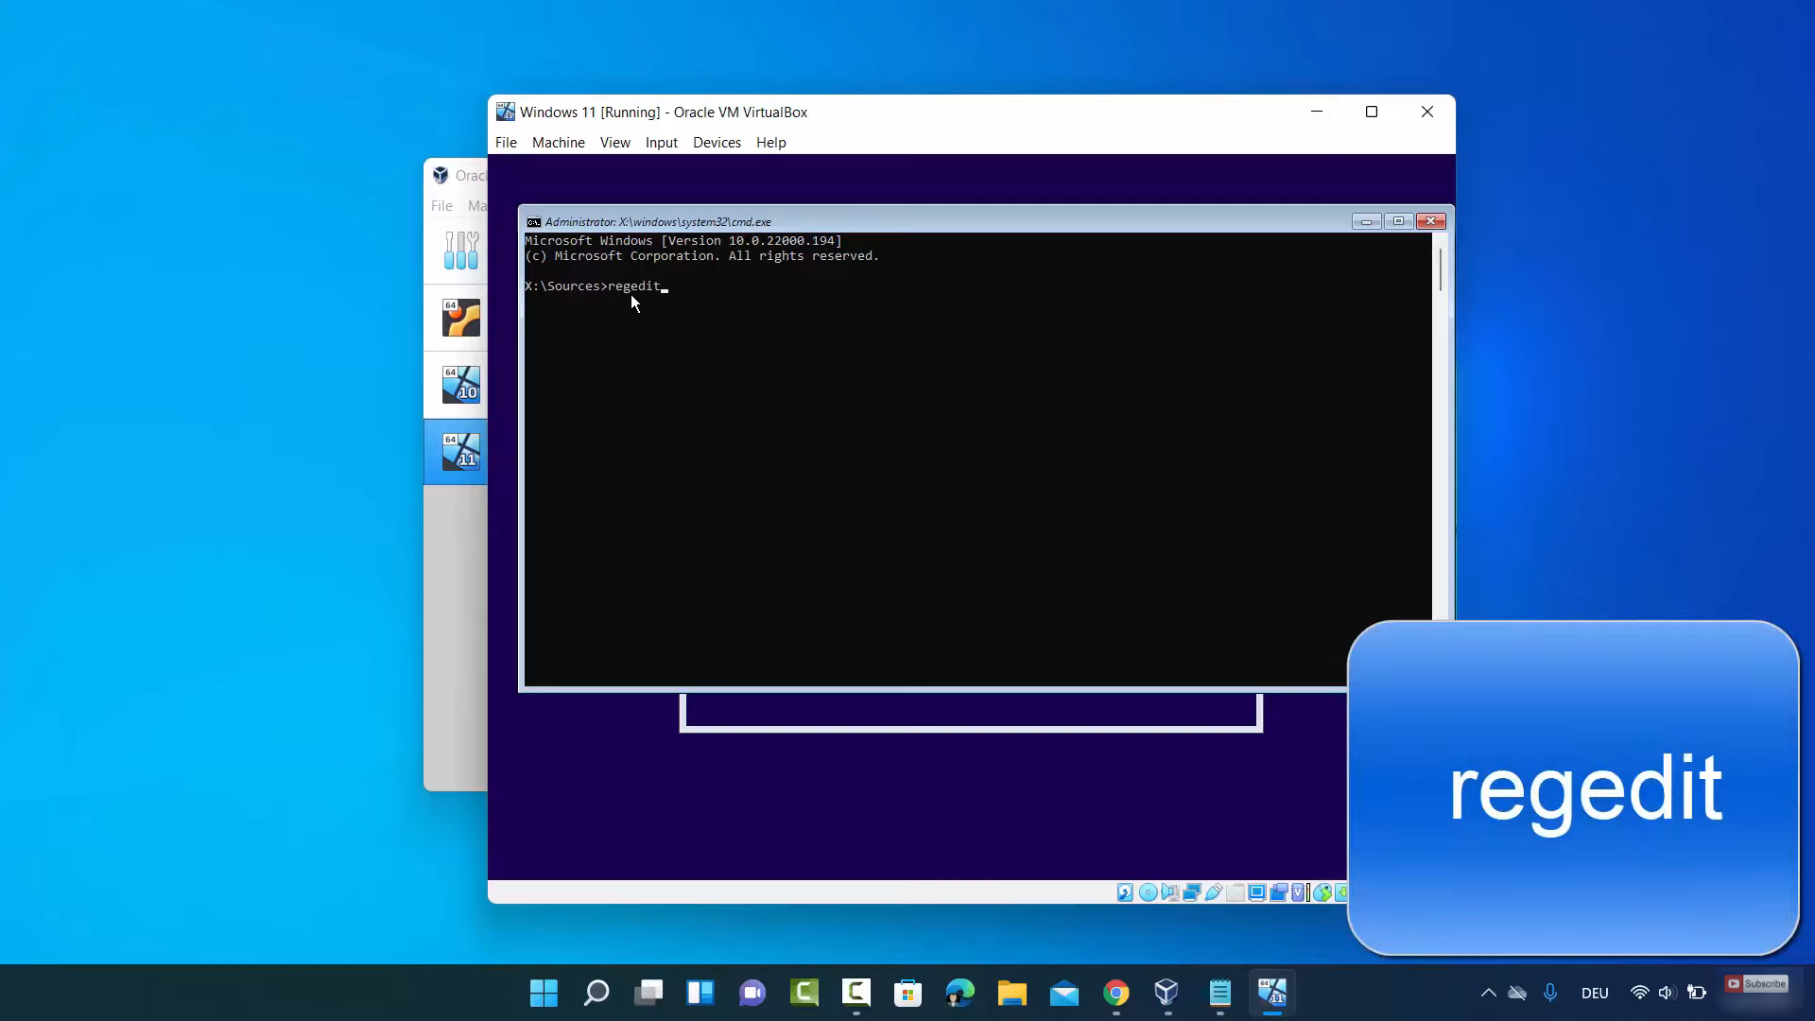Show hidden system tray icons chevron

1488,993
